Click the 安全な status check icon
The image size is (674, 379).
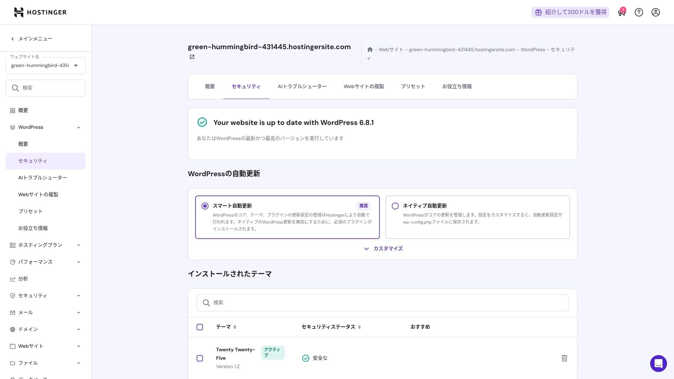pyautogui.click(x=306, y=358)
